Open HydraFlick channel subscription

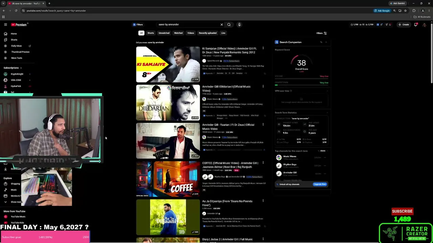coord(16,86)
